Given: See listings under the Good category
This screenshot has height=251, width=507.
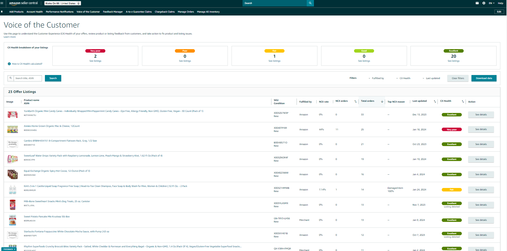Looking at the screenshot, I should click(x=364, y=61).
